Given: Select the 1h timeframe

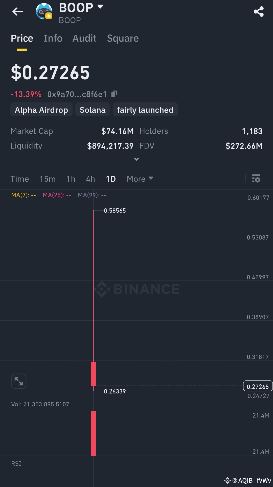Looking at the screenshot, I should pyautogui.click(x=71, y=179).
